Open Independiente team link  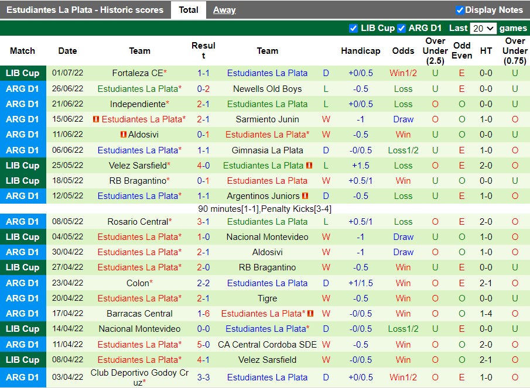(x=138, y=104)
